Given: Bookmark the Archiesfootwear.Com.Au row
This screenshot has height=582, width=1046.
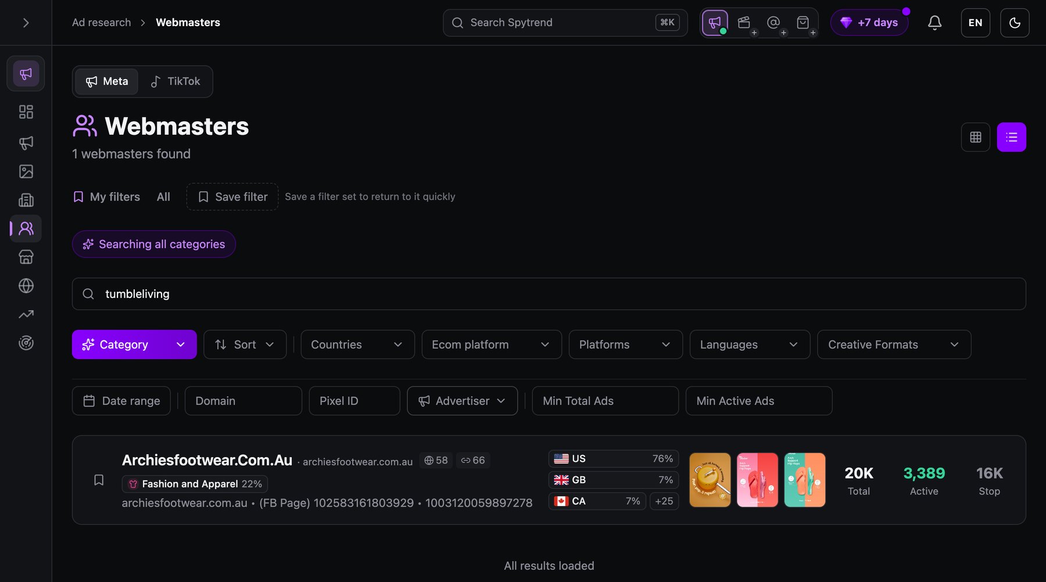Looking at the screenshot, I should coord(99,480).
